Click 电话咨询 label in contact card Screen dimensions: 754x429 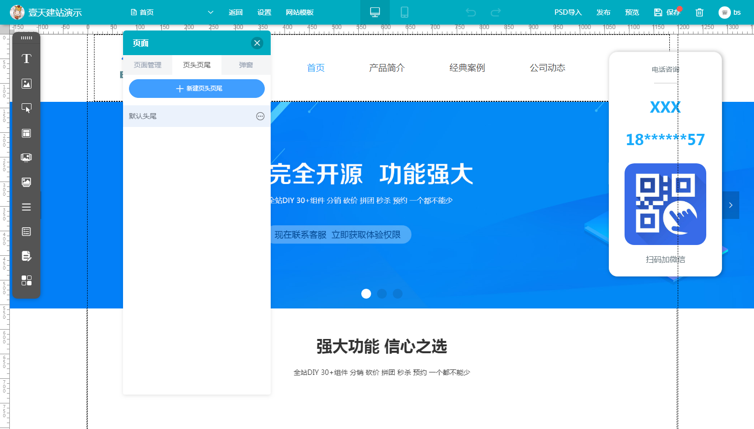(665, 69)
